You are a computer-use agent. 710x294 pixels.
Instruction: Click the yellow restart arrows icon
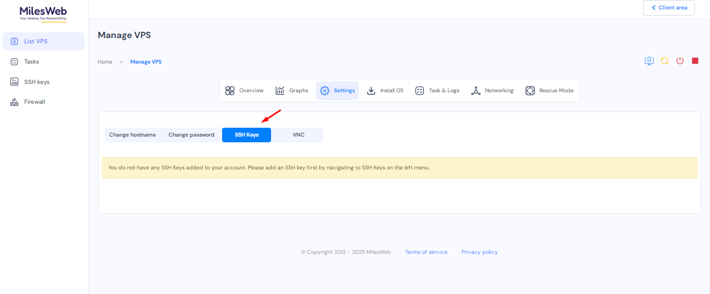coord(665,61)
